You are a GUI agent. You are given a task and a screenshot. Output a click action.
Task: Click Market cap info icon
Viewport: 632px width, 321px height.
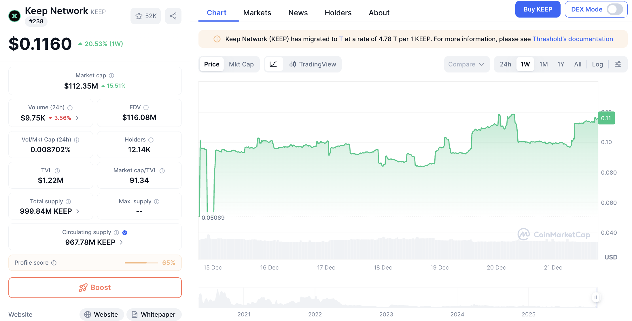(111, 76)
